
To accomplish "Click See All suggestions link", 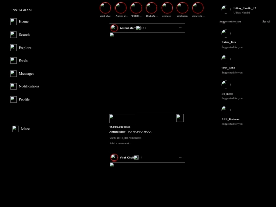I will [266, 22].
